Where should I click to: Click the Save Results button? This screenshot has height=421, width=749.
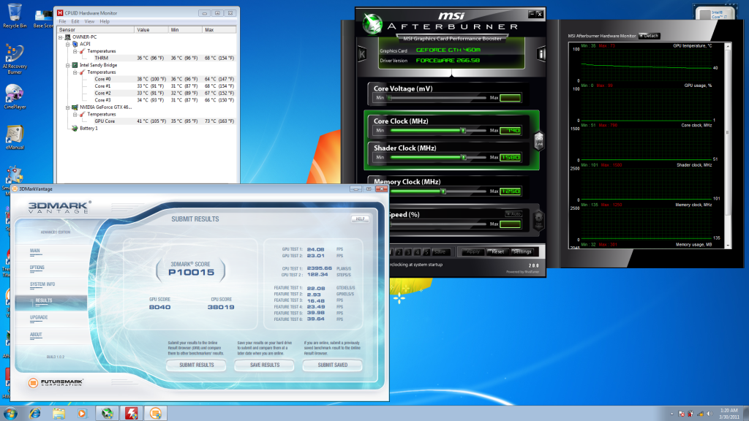tap(264, 365)
